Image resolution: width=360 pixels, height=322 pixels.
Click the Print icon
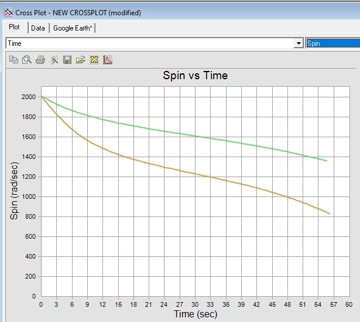coord(40,59)
